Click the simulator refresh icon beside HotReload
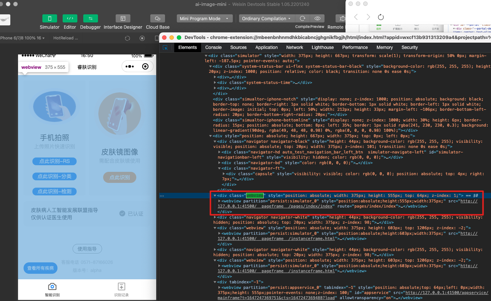The width and height of the screenshot is (491, 301). pos(127,38)
